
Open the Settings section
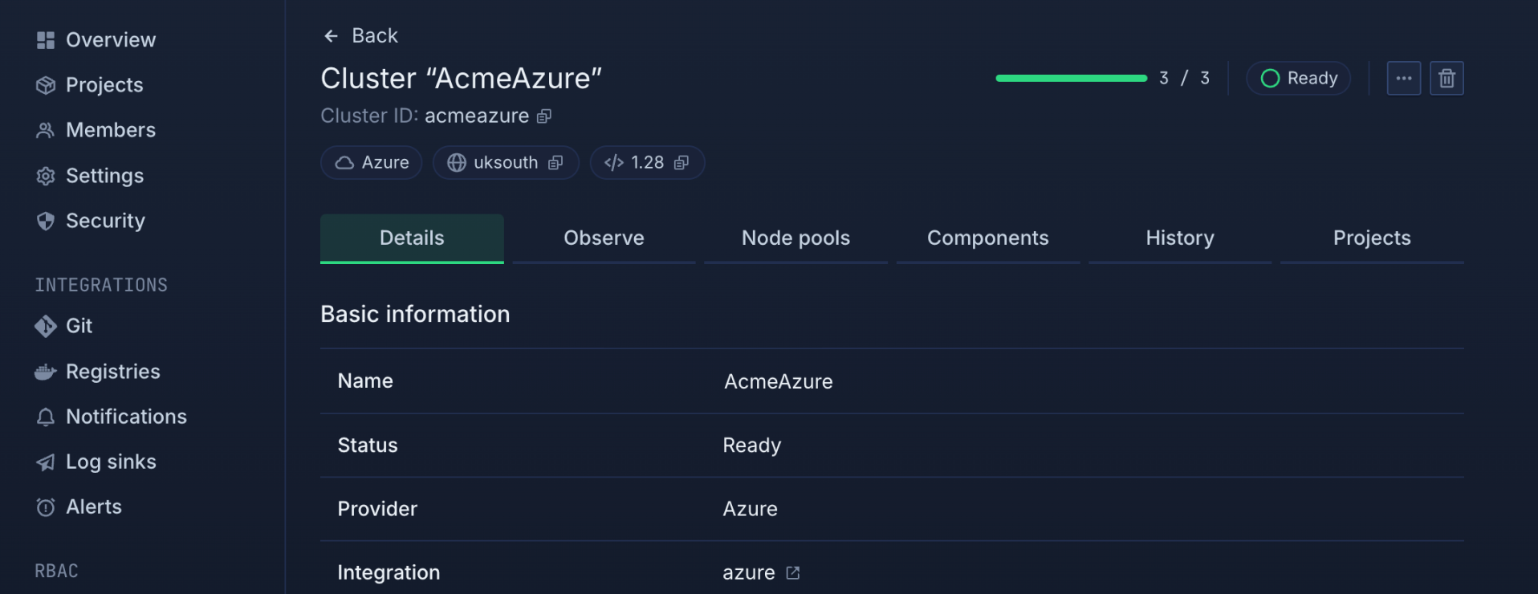[105, 176]
